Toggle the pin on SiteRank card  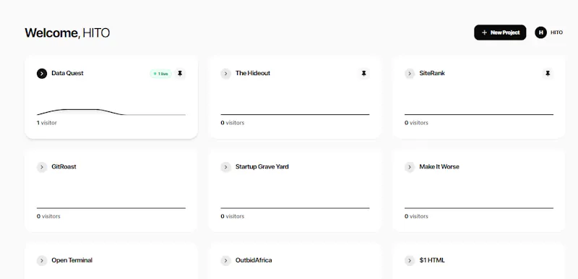click(x=548, y=74)
